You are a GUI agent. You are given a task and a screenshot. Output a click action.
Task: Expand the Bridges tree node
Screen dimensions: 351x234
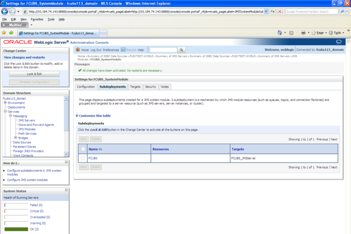click(15, 138)
